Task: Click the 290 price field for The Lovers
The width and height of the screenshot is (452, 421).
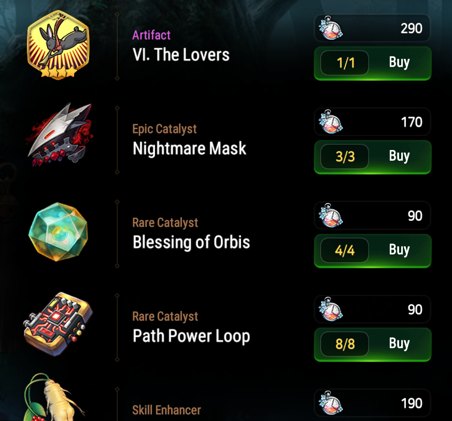Action: coord(373,28)
